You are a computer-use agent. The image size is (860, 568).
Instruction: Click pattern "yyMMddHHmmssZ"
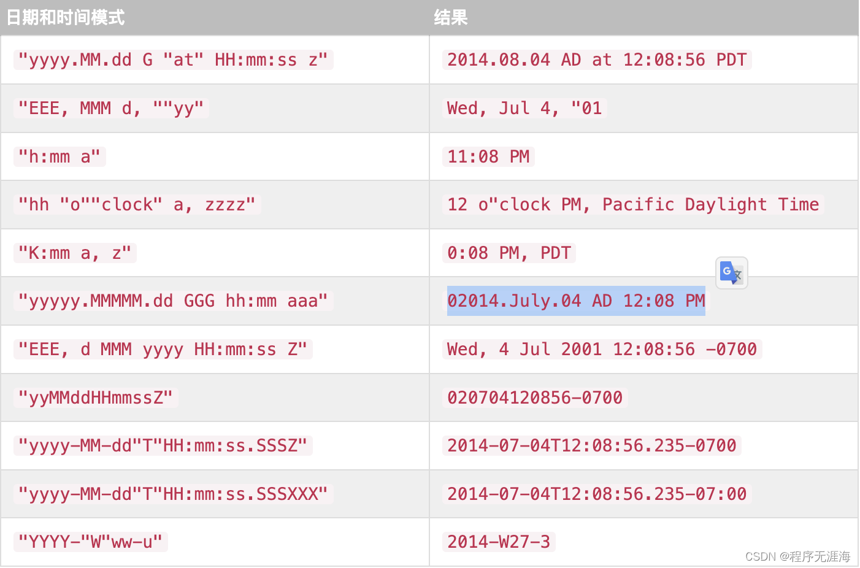[x=96, y=397]
